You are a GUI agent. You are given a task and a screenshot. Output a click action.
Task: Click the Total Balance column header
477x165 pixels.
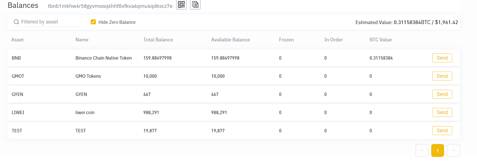tap(158, 40)
